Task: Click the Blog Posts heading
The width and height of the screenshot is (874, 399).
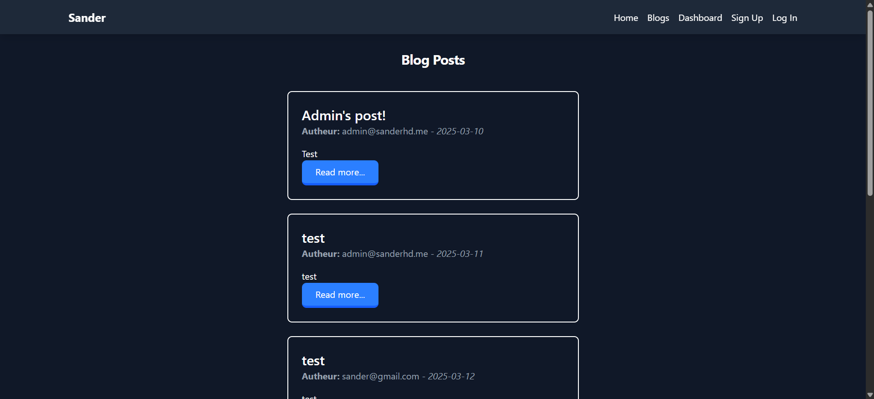Action: pos(433,60)
